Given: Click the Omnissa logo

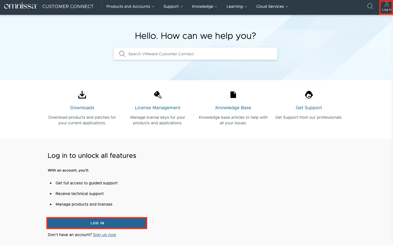Looking at the screenshot, I should point(20,6).
